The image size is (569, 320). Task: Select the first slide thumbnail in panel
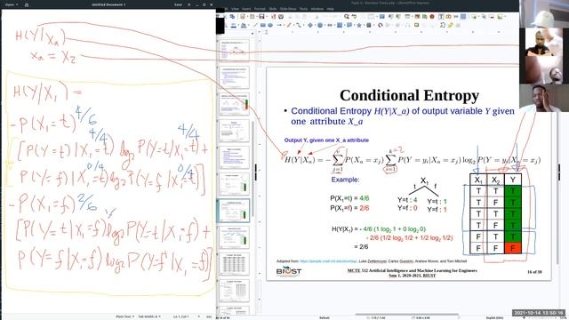point(234,50)
